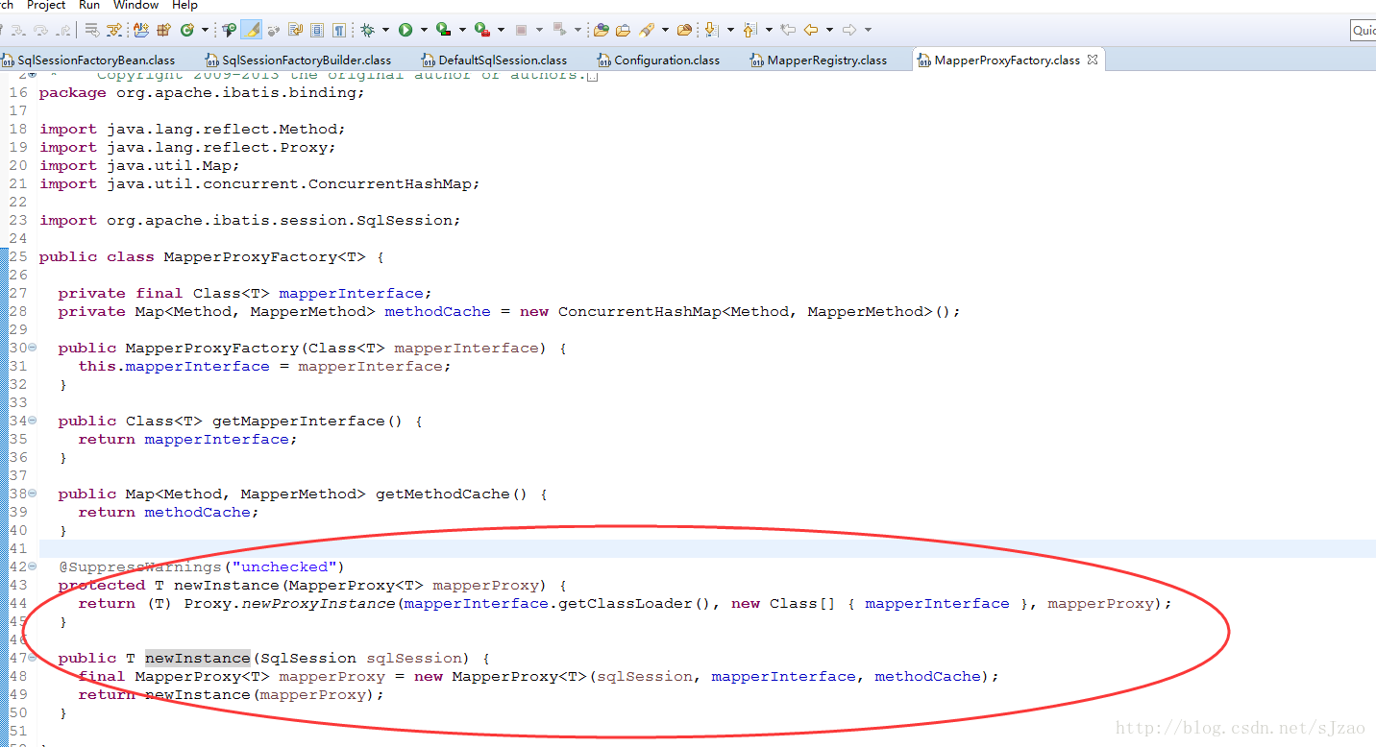Open the Previous Annotation dropdown arrow
1376x747 pixels.
click(769, 30)
